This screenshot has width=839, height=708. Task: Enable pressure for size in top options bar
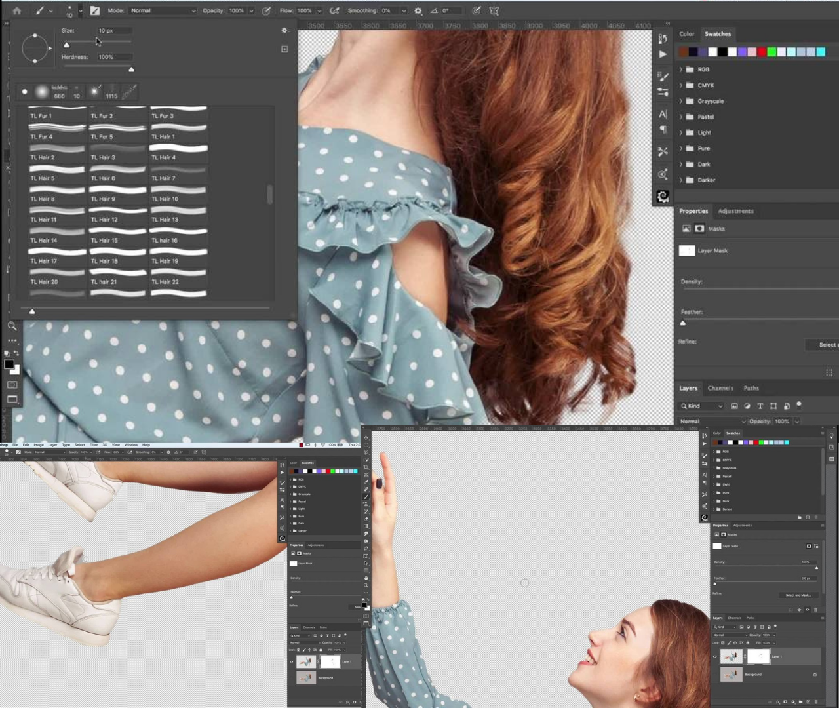[477, 10]
